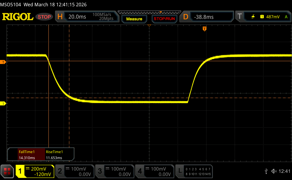Enable channel 2 in the bottom bar
Screen dimensions: 292x180
click(74, 171)
